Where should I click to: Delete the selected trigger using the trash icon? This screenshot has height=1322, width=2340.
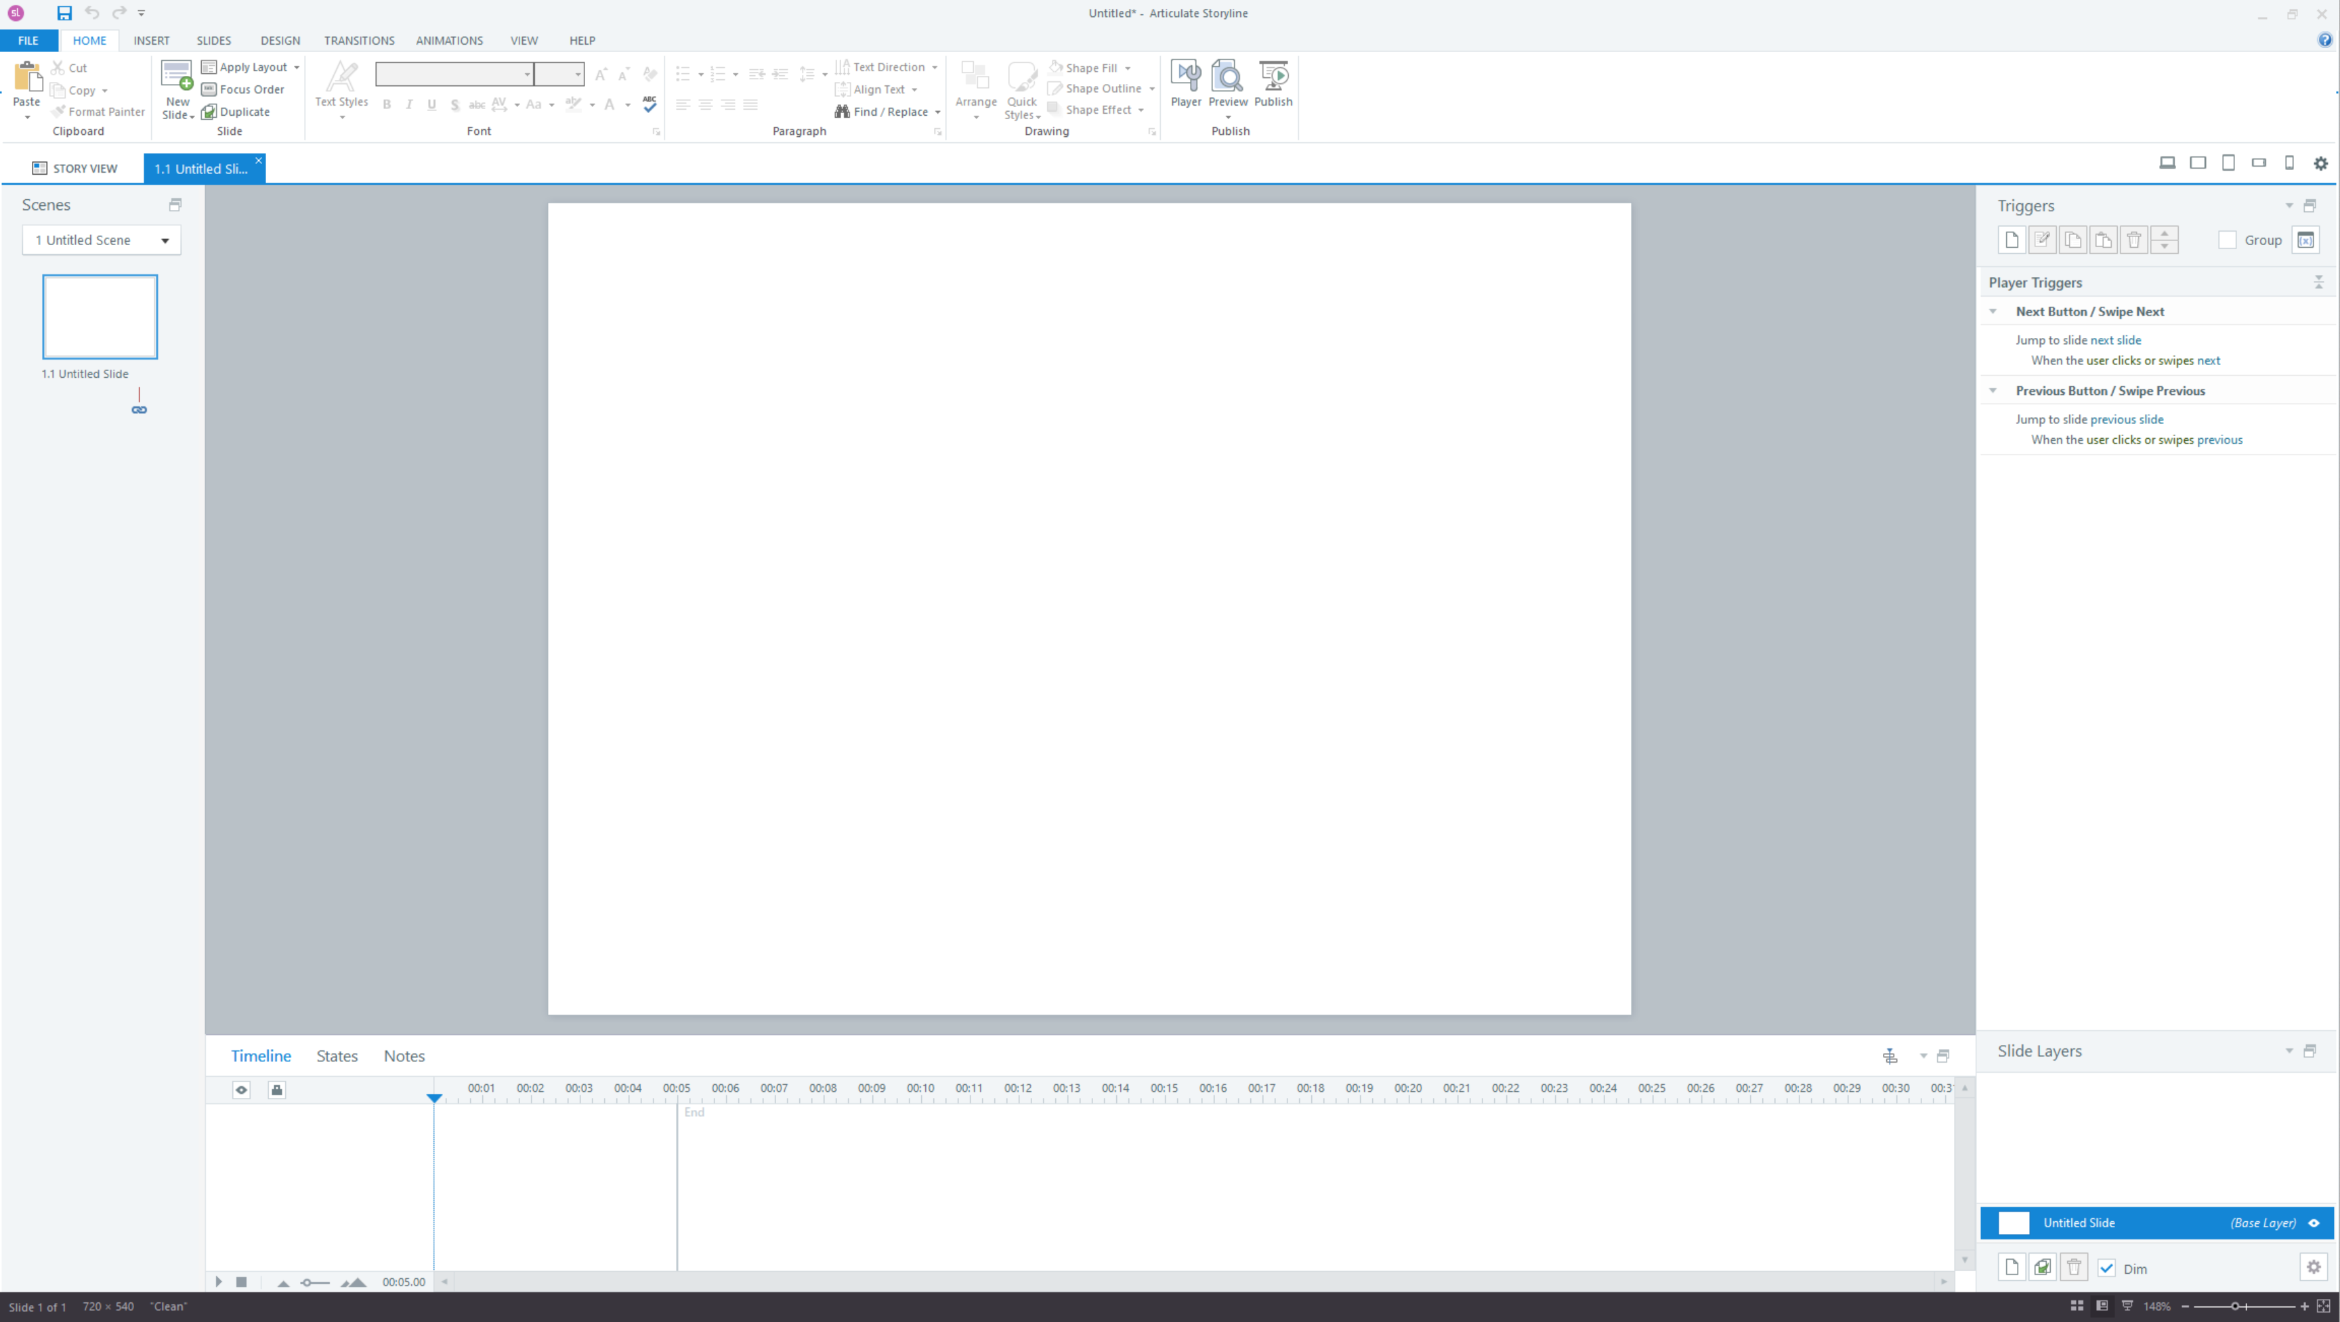2134,239
